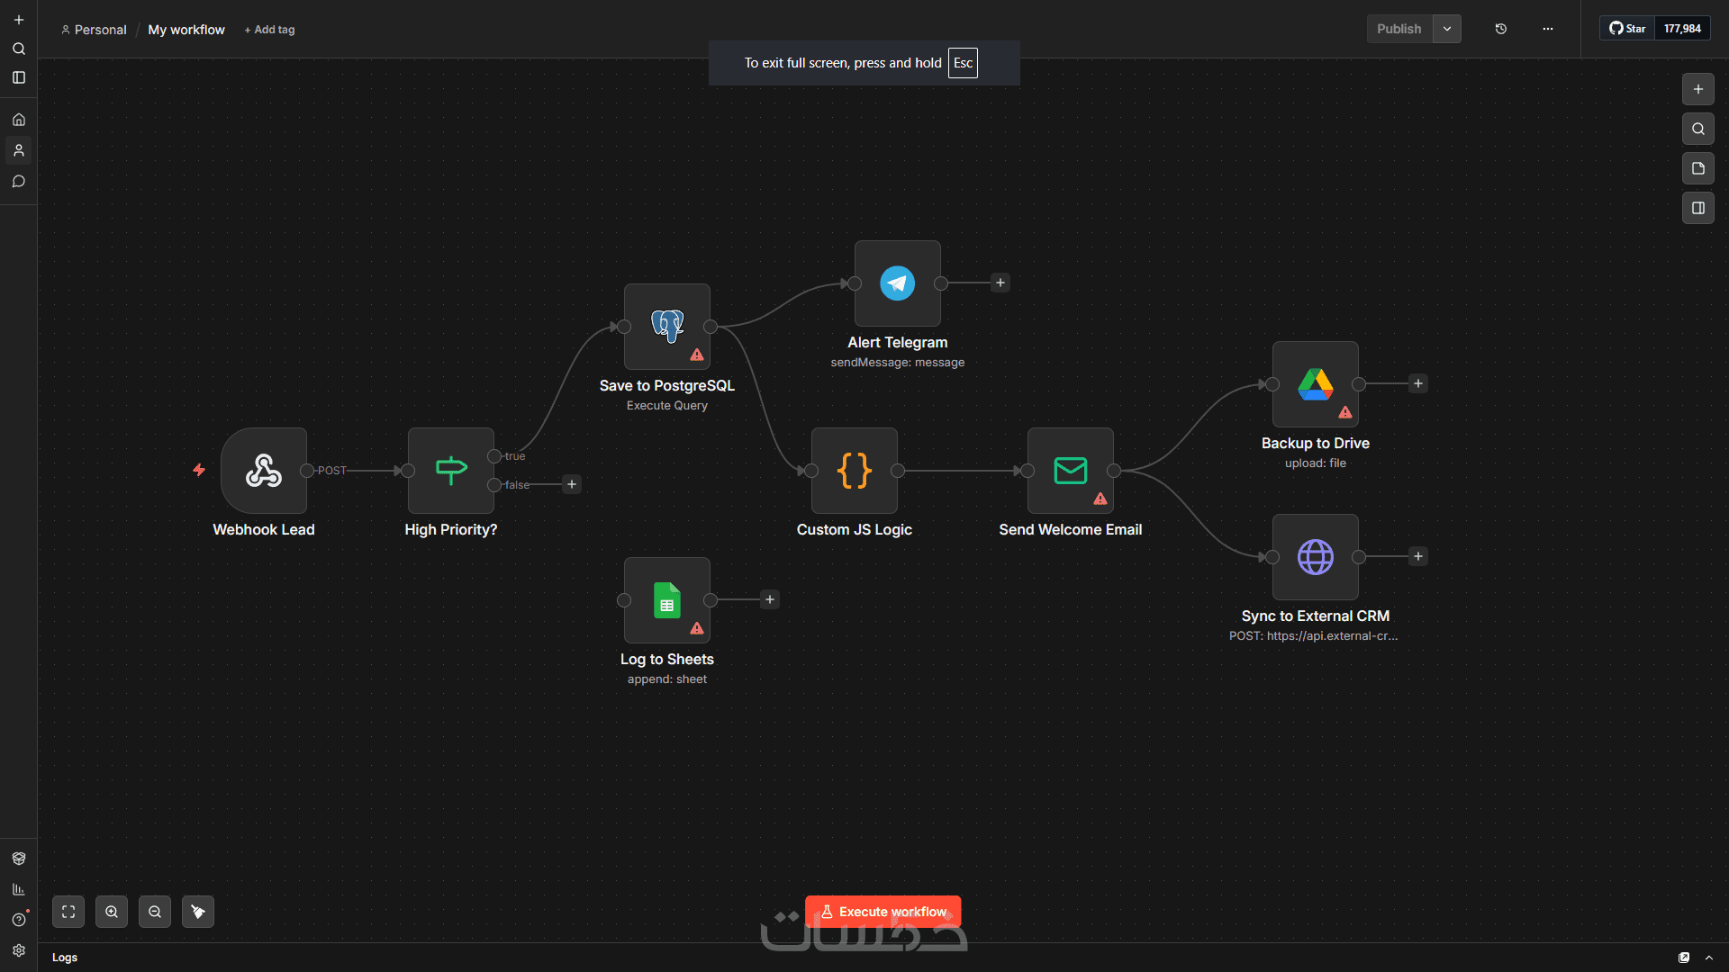Open the Alert Telegram node
This screenshot has height=972, width=1729.
pos(897,283)
